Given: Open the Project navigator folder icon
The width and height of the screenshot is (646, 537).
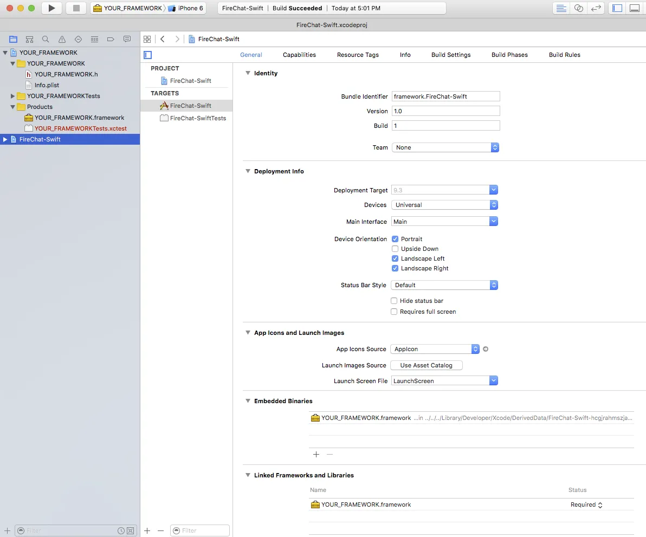Looking at the screenshot, I should [13, 39].
